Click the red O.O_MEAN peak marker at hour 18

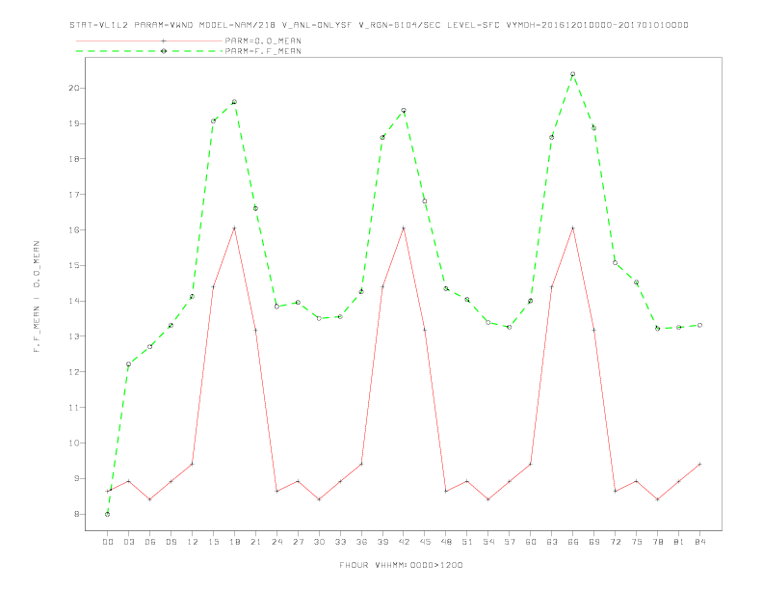click(234, 228)
